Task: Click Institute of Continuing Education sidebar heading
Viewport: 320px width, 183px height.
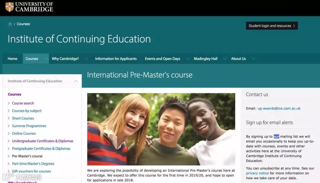Action: click(35, 81)
